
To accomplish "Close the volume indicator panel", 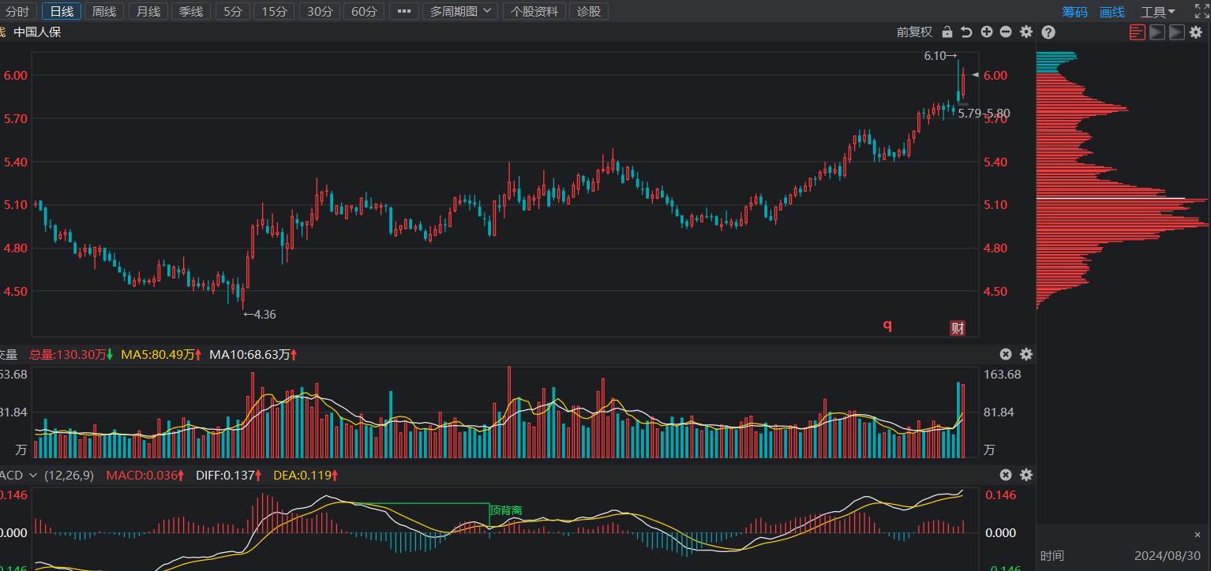I will pos(1006,354).
